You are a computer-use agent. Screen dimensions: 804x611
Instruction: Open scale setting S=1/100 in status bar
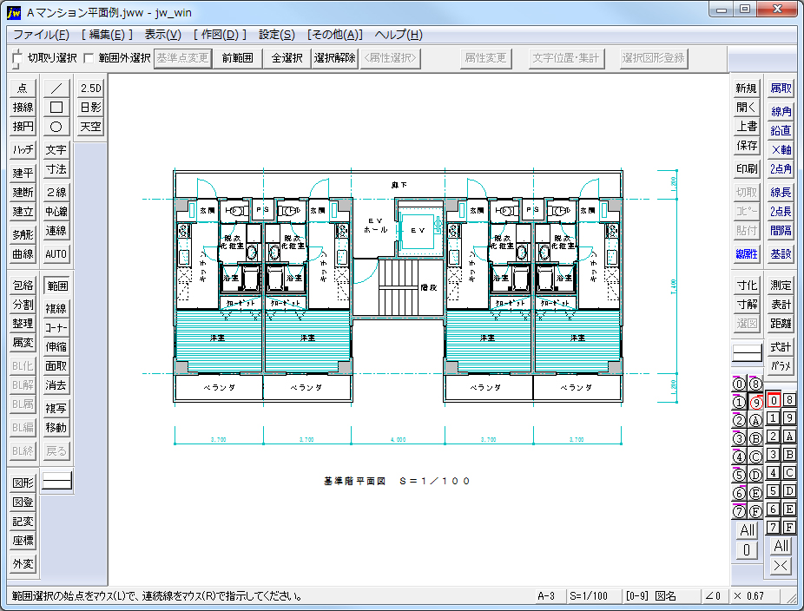click(589, 596)
